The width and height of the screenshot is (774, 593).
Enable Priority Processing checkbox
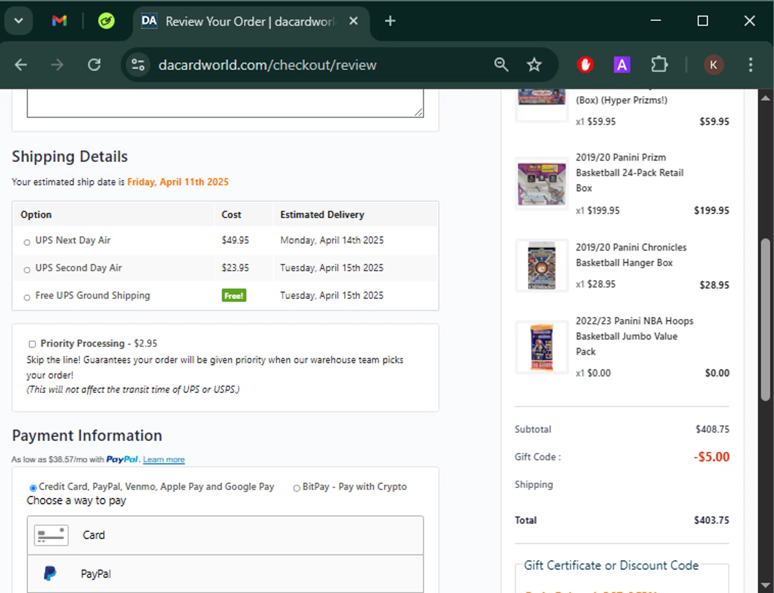(x=32, y=344)
